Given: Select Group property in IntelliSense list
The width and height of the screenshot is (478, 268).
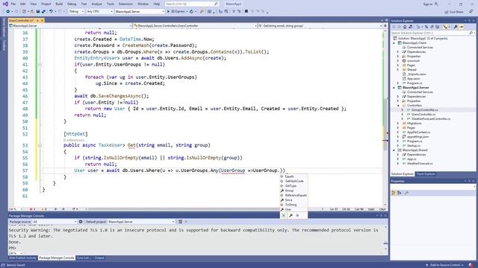Looking at the screenshot, I should click(289, 191).
